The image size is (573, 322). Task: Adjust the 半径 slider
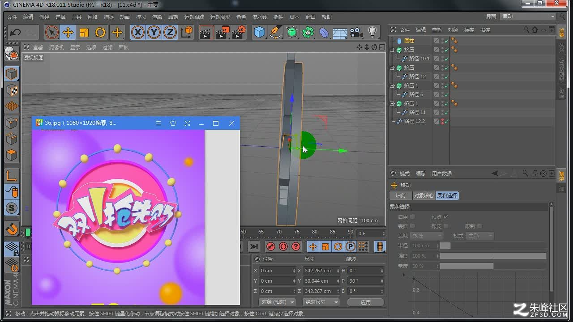[493, 246]
